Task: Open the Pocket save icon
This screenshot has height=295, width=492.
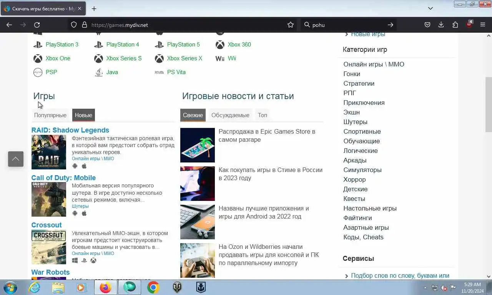Action: coord(427,25)
